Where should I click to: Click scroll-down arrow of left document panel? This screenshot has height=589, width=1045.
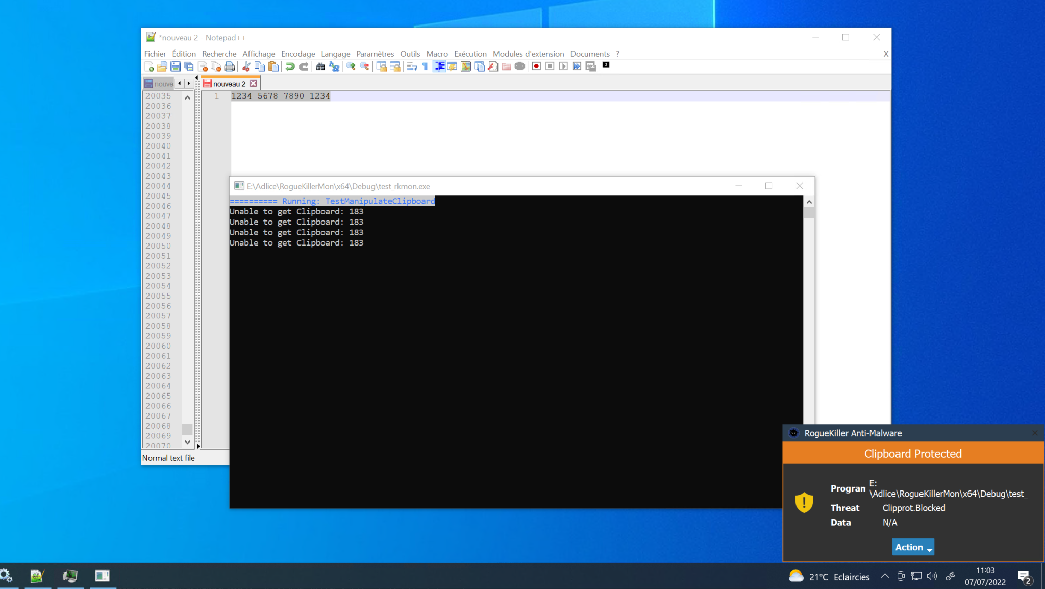pos(187,442)
